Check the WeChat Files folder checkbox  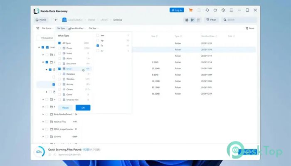click(47, 122)
